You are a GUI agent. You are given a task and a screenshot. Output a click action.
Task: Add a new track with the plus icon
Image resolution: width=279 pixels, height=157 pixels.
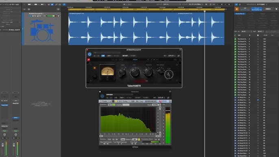pos(24,9)
